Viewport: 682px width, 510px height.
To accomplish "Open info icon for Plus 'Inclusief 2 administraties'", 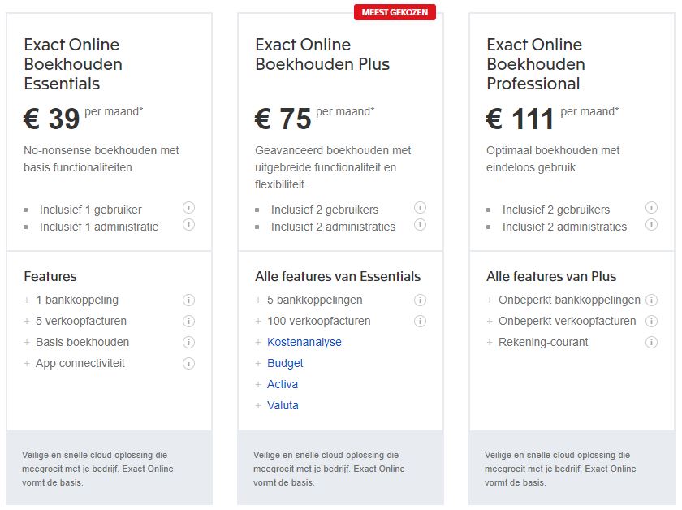I will (420, 225).
